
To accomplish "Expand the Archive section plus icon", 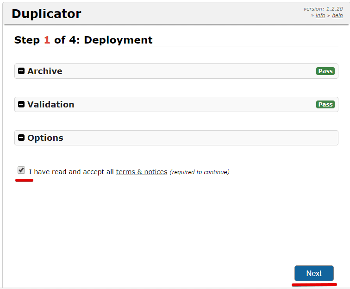I will (21, 71).
